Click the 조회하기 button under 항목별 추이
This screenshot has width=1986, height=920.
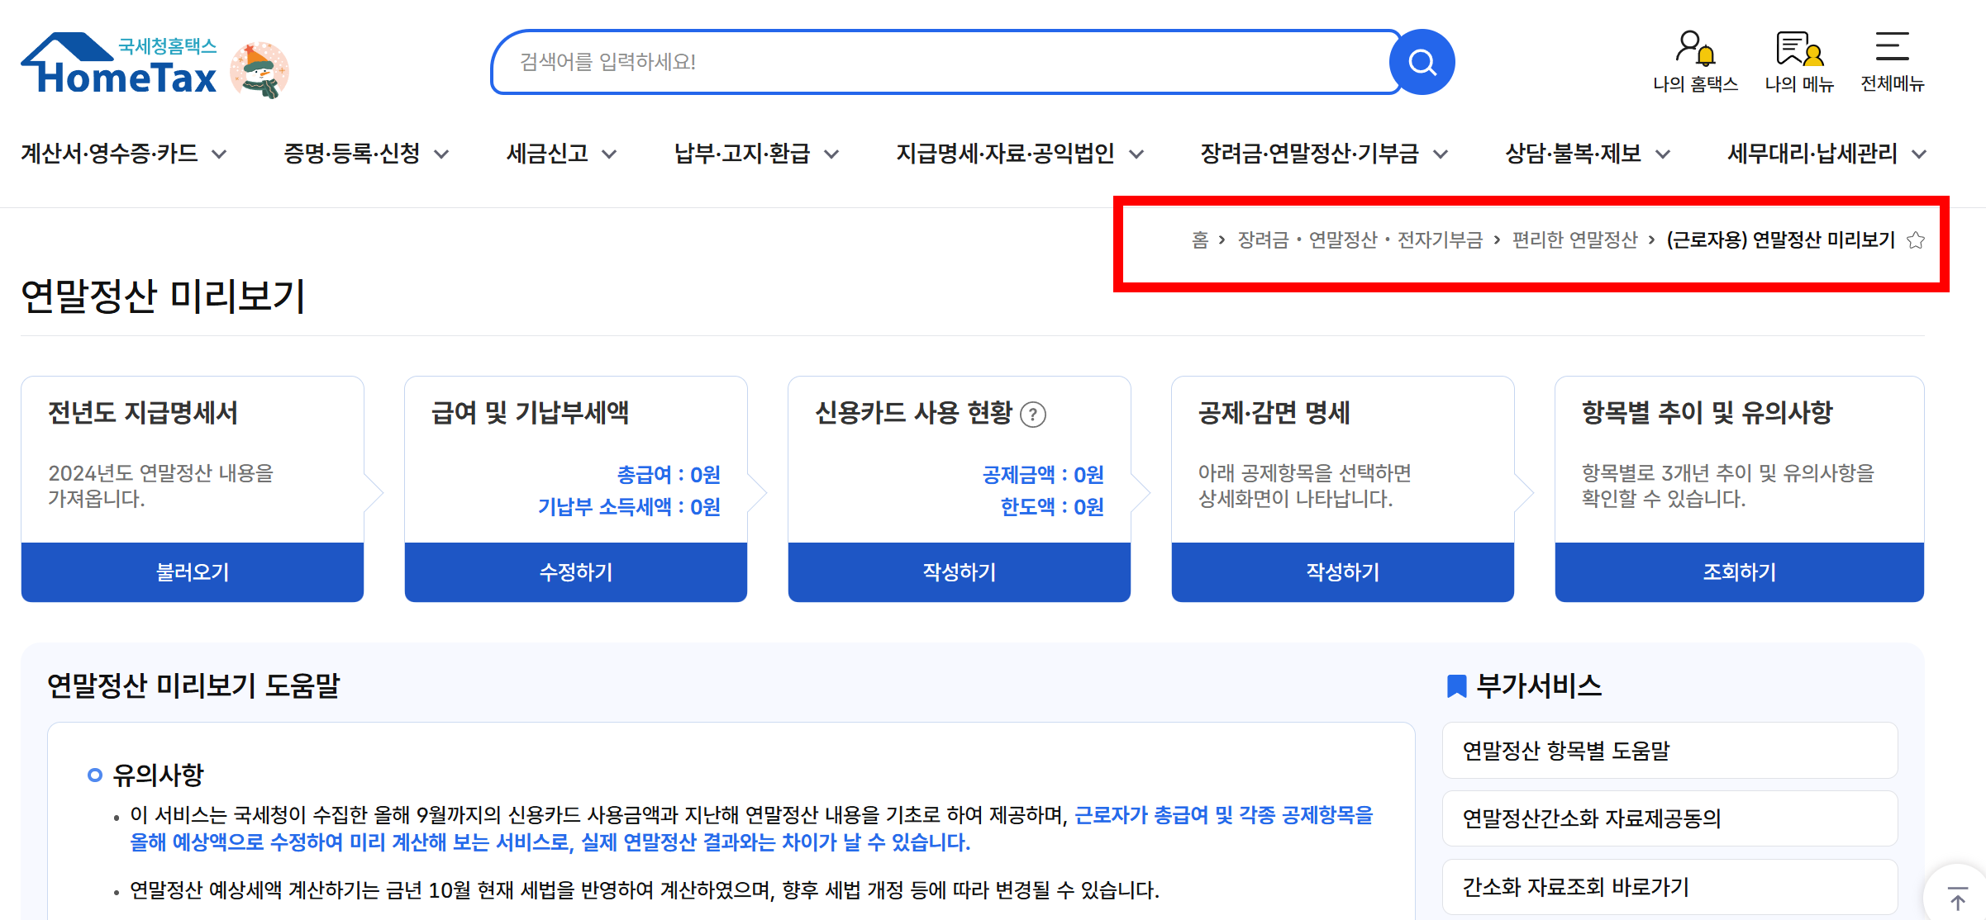tap(1739, 571)
